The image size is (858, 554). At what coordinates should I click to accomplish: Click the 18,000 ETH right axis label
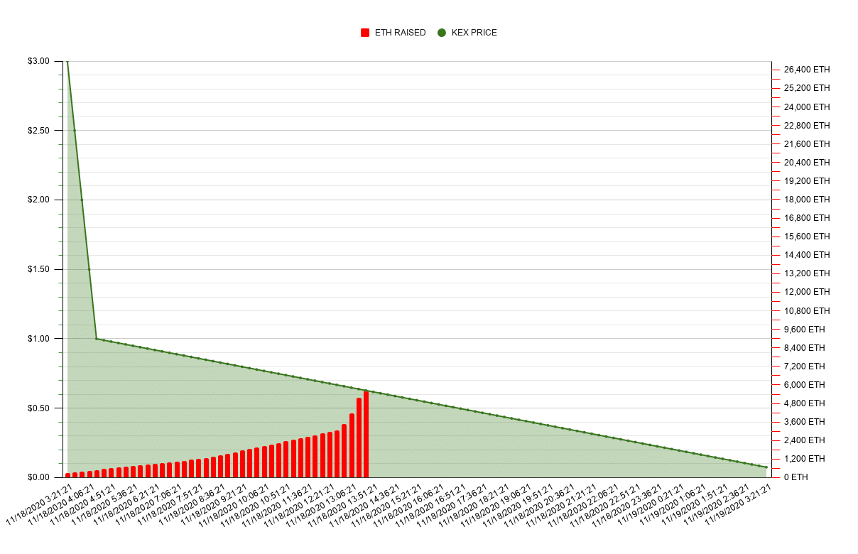[807, 200]
